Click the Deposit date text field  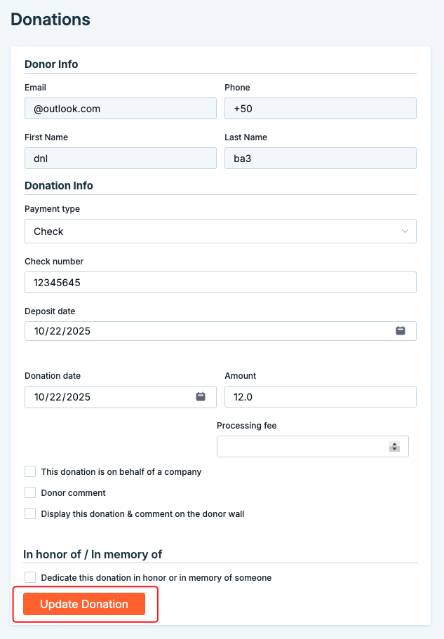pos(220,331)
